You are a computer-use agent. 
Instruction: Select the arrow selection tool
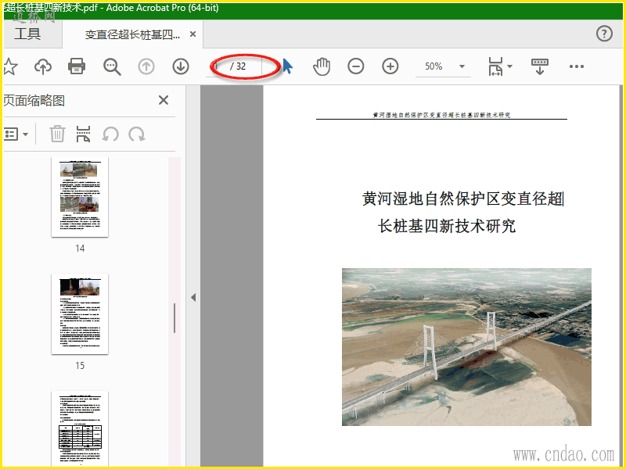coord(287,66)
